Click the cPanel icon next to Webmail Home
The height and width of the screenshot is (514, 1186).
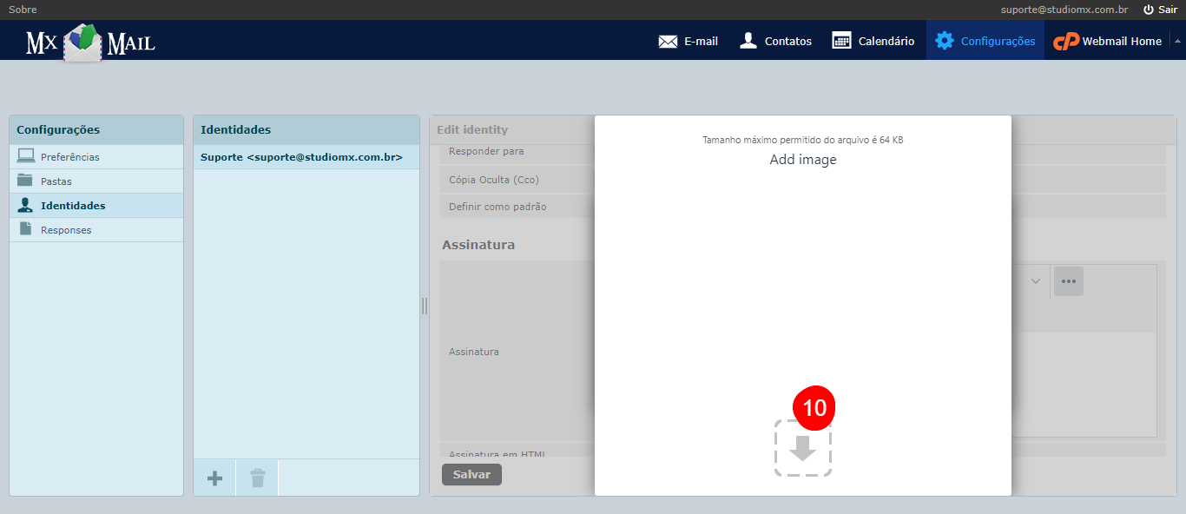coord(1064,40)
